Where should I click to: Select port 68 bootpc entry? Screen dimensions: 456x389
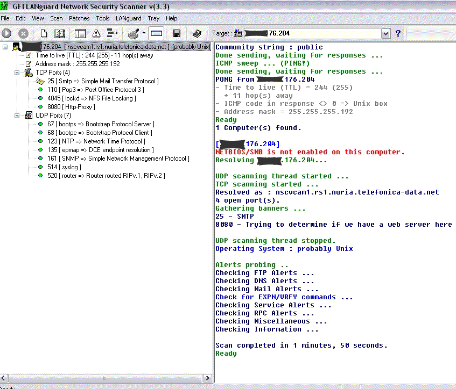pos(100,133)
